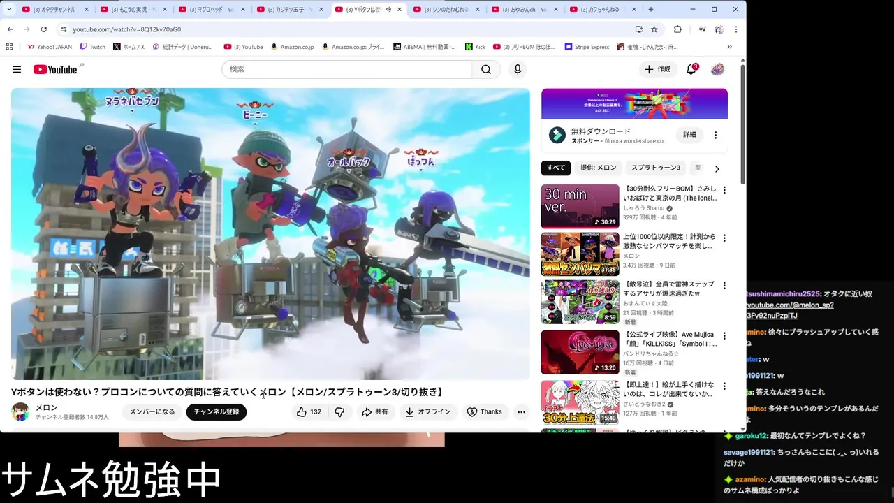
Task: Select the 提供: メロン filter chip
Action: tap(598, 168)
